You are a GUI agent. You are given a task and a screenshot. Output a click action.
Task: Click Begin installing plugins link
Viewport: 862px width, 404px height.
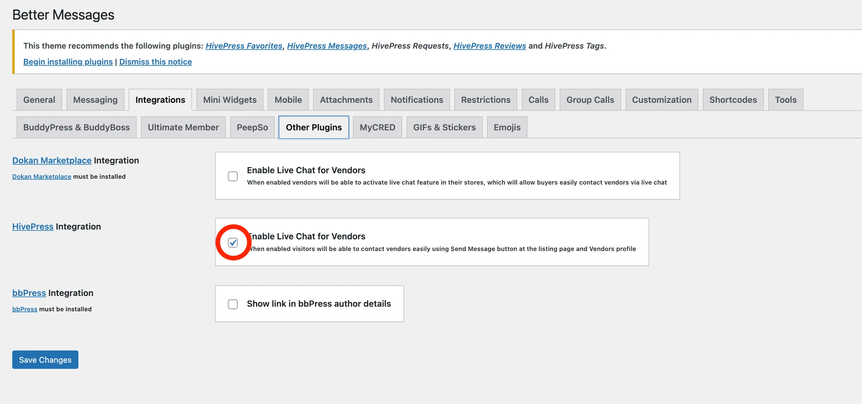click(68, 62)
